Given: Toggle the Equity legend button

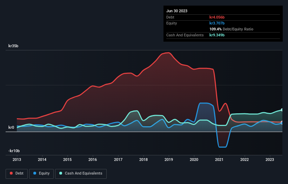Looking at the screenshot, I should (41, 174).
